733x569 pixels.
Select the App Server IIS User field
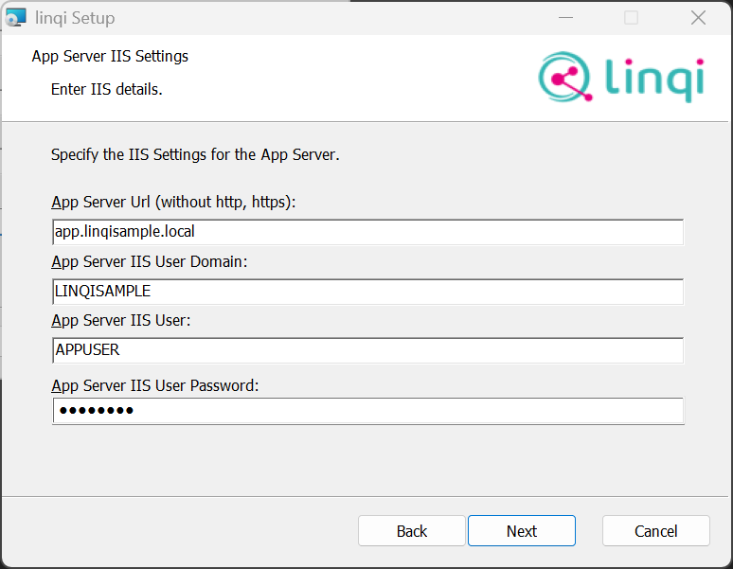point(367,350)
